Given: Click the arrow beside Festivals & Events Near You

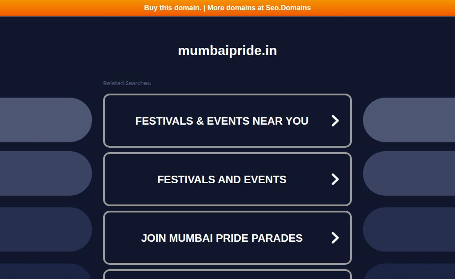Looking at the screenshot, I should [335, 121].
